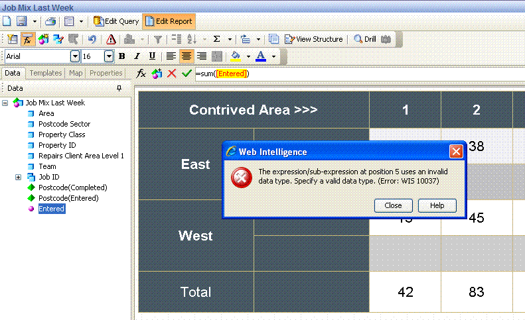The height and width of the screenshot is (320, 525).
Task: Toggle the left panel filter icon
Action: 13,39
